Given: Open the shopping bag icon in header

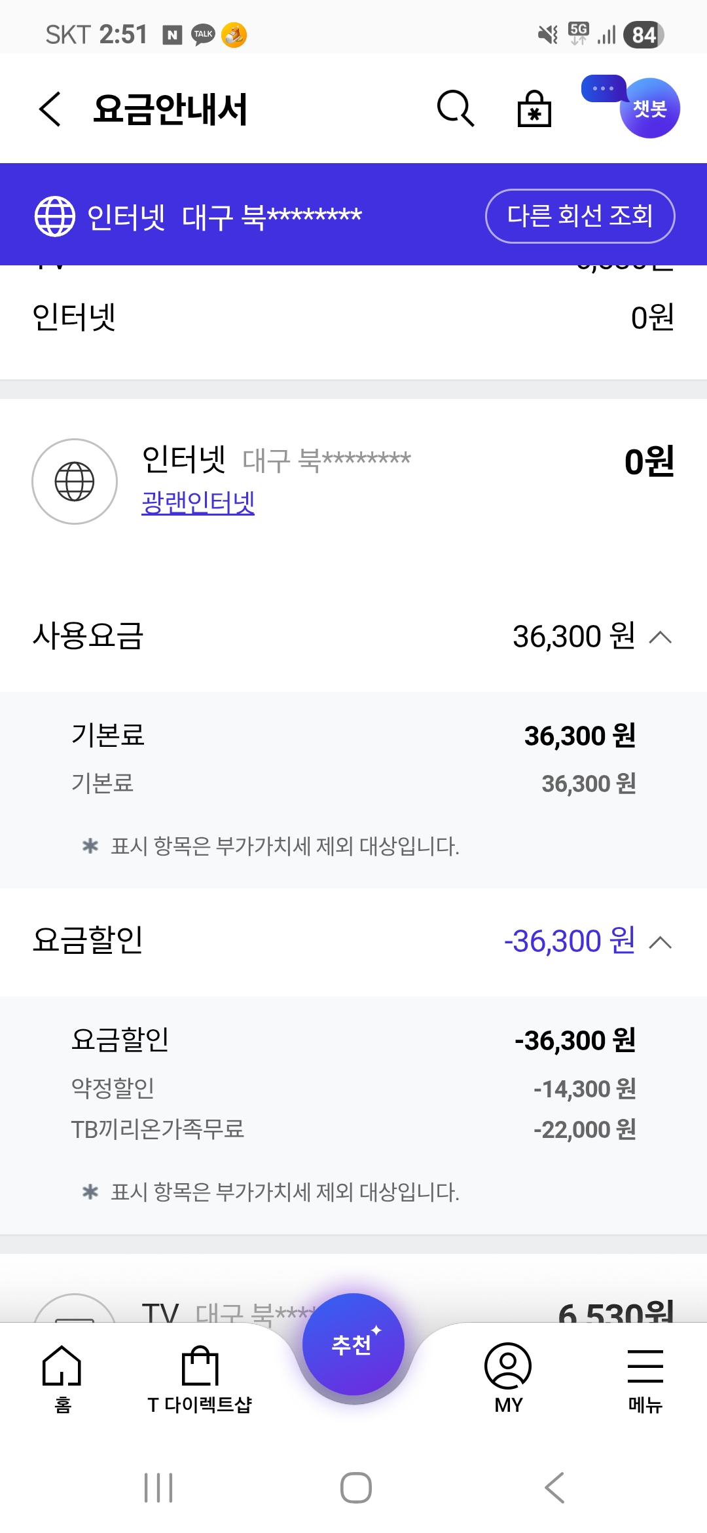Looking at the screenshot, I should click(534, 109).
